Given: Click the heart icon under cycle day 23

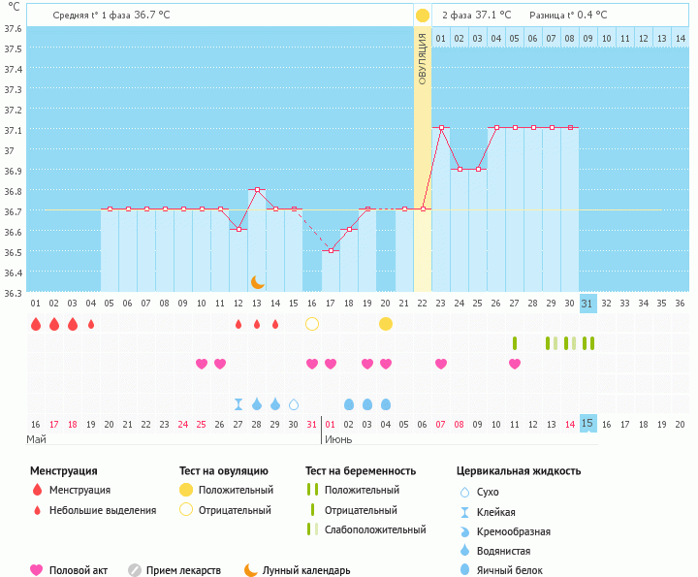Looking at the screenshot, I should tap(441, 364).
